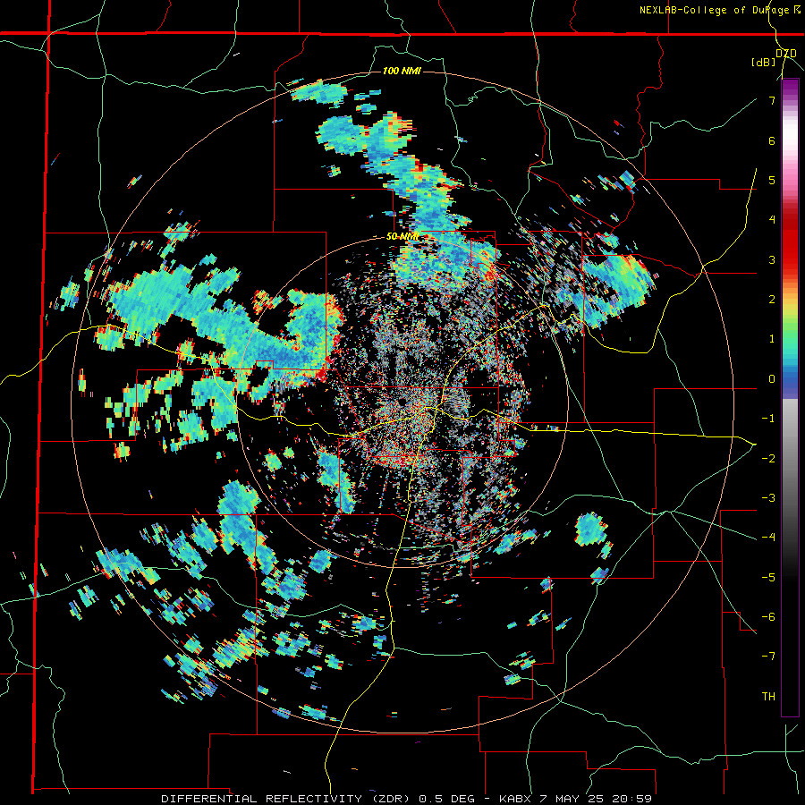Click the 5 tick label on the scale
805x805 pixels.
(x=772, y=180)
